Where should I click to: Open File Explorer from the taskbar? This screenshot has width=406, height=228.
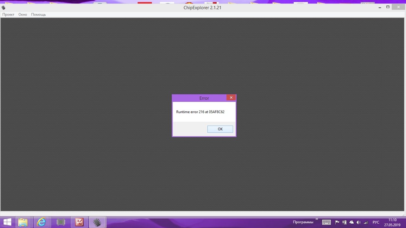tap(23, 222)
